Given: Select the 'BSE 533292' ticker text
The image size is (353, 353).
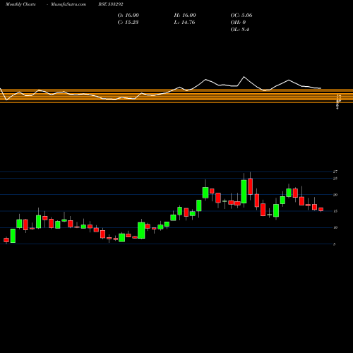Looking at the screenshot, I should tap(111, 4).
